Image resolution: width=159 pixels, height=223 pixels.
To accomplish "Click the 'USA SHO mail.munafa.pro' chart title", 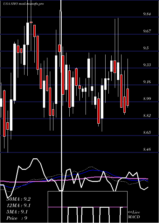I will point(24,4).
